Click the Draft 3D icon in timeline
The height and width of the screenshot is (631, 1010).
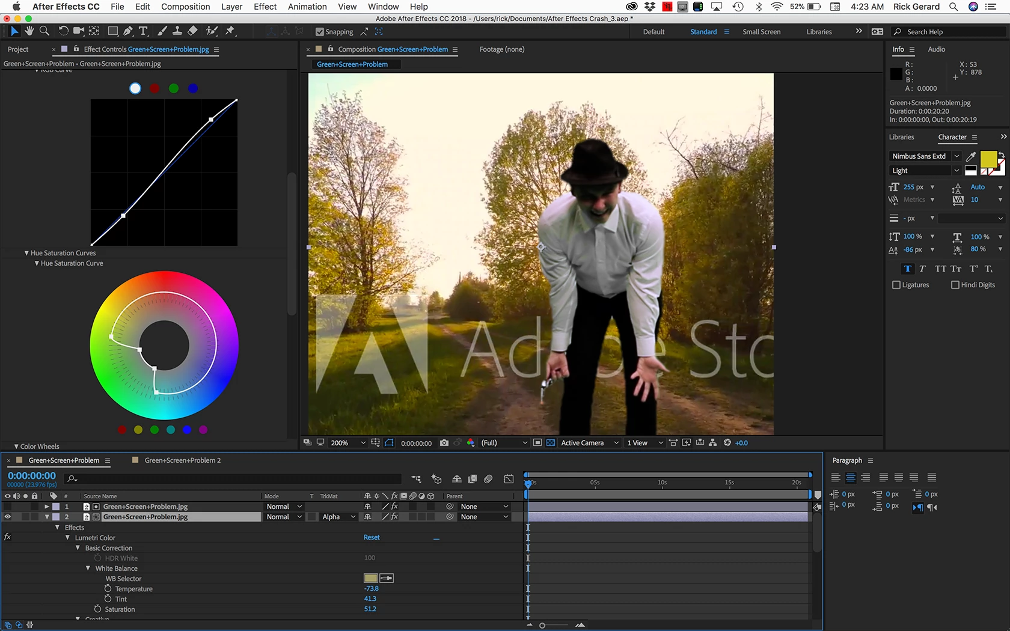pos(436,479)
